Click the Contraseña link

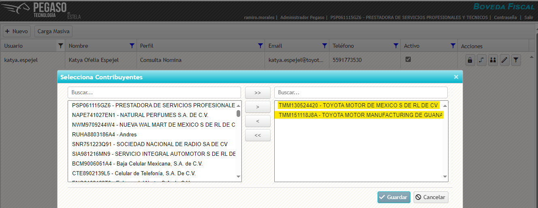505,17
